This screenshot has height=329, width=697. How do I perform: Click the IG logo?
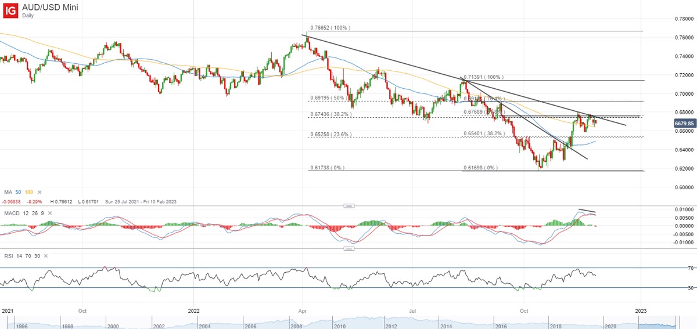click(x=10, y=10)
